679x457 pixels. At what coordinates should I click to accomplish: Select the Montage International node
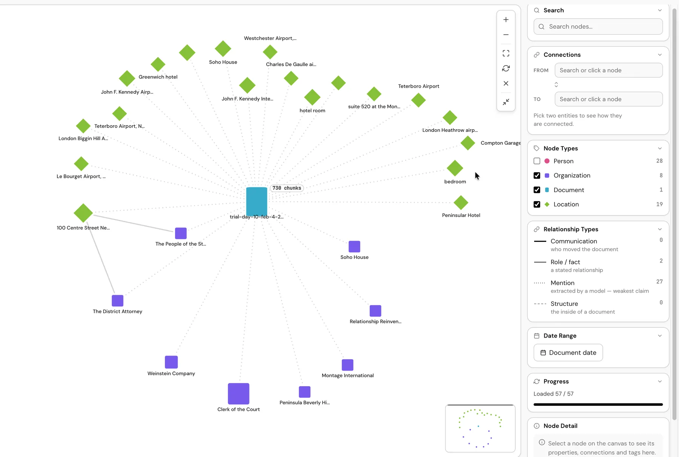tap(347, 365)
